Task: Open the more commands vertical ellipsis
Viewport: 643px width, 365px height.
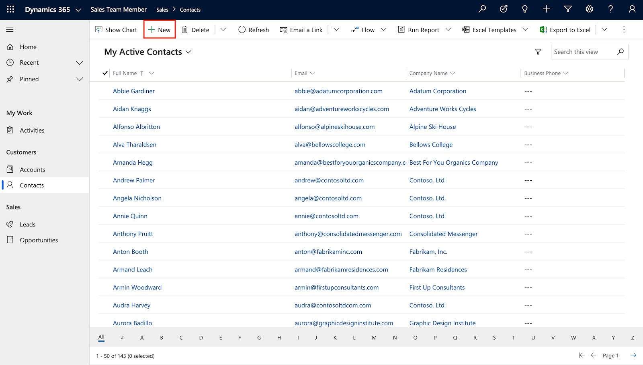Action: click(624, 29)
